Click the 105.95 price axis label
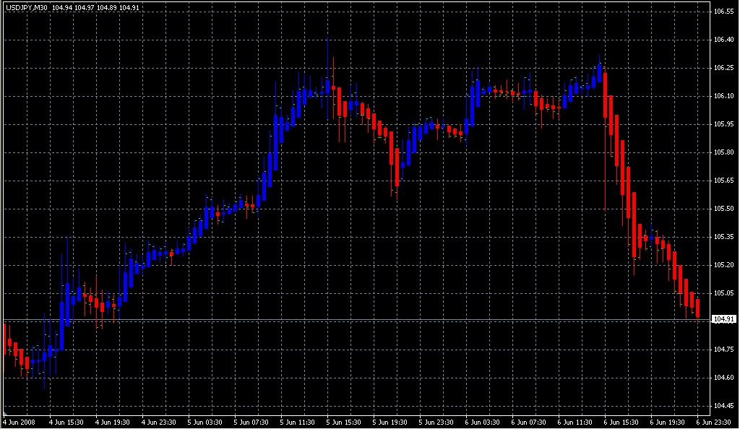 click(724, 124)
